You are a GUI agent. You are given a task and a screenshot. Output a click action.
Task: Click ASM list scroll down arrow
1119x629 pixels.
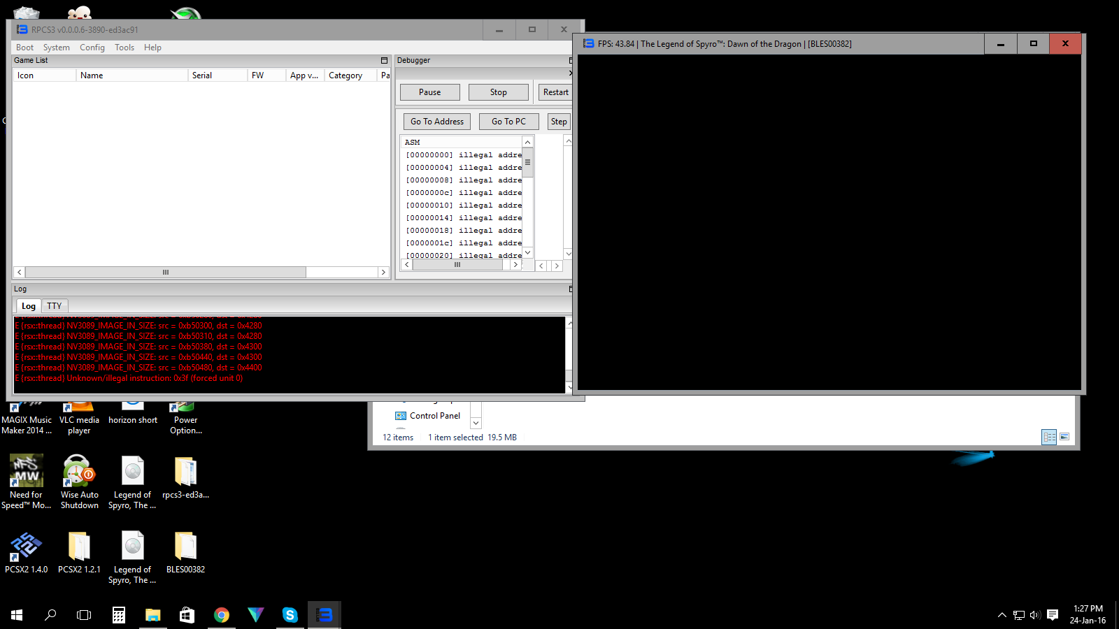pos(528,253)
